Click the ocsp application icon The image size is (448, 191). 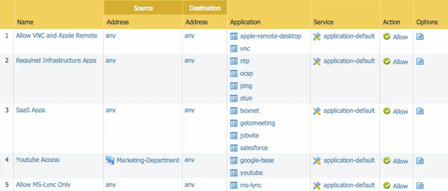pyautogui.click(x=234, y=73)
